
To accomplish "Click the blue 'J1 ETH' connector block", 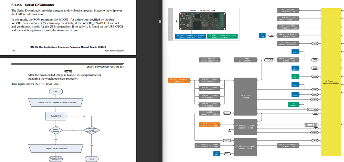I will 217,154.
